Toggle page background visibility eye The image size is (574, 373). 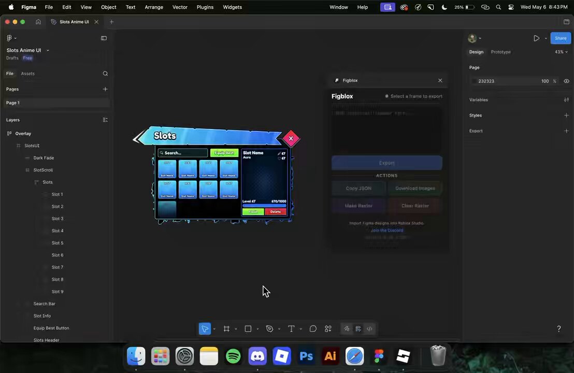pyautogui.click(x=566, y=81)
